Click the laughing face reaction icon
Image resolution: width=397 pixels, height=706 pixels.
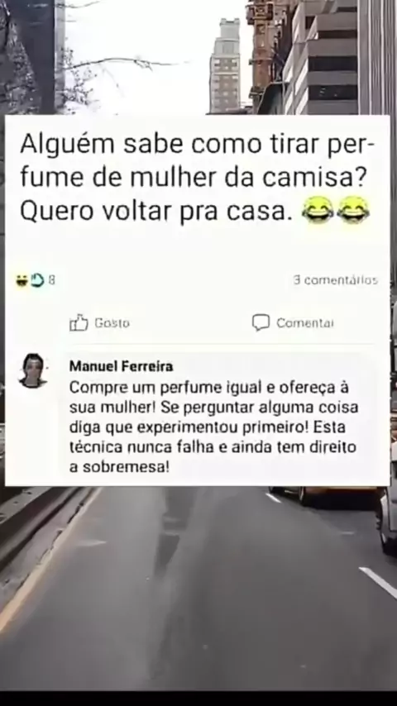[x=22, y=280]
